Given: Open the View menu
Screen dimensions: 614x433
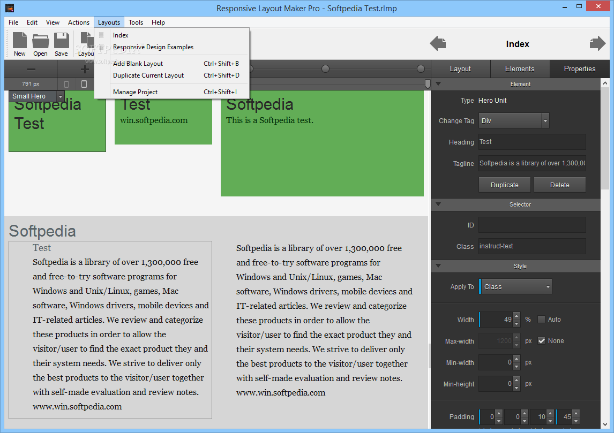Looking at the screenshot, I should click(x=53, y=22).
